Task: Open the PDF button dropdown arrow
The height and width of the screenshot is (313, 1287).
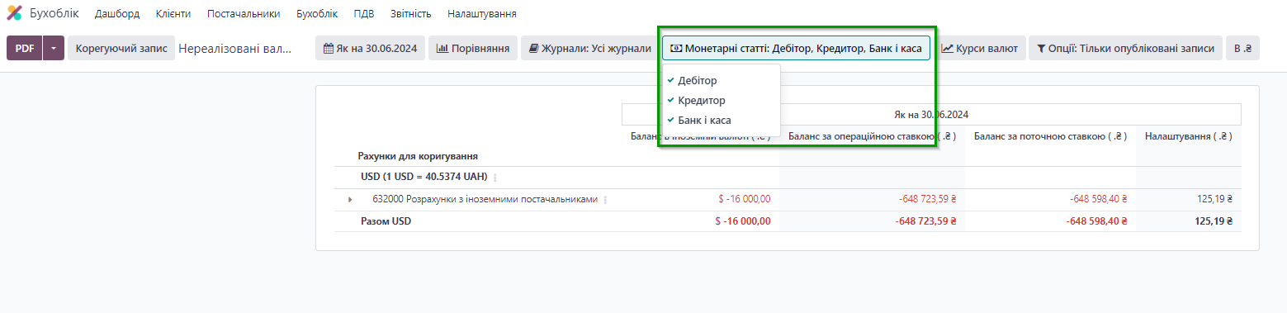Action: click(x=54, y=48)
